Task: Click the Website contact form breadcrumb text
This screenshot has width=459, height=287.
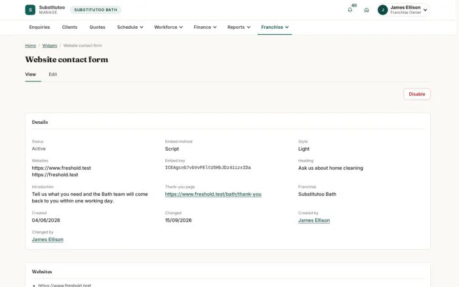Action: (83, 46)
